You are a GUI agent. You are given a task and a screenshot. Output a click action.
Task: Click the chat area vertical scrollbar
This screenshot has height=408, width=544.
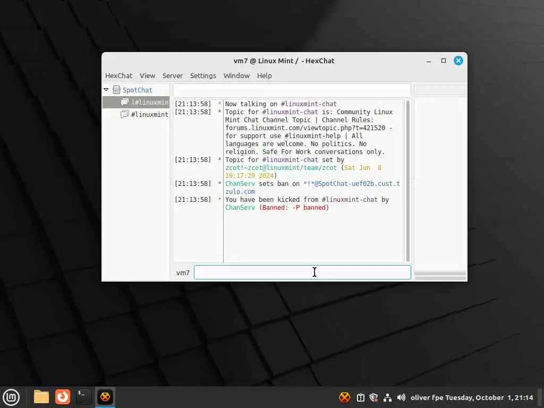click(x=407, y=181)
